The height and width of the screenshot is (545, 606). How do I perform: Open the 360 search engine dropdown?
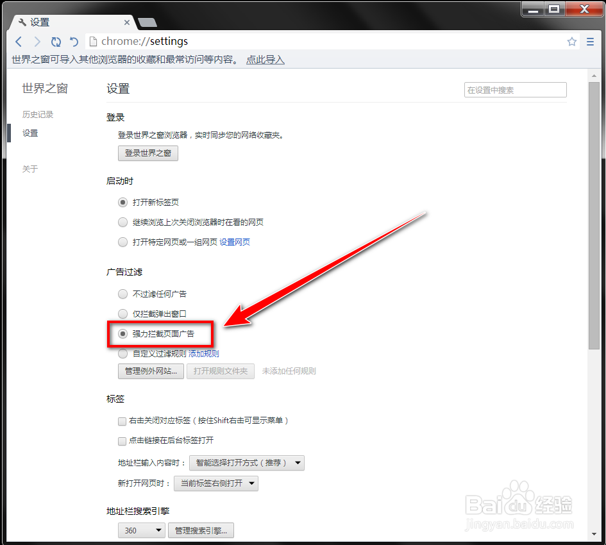pos(142,530)
